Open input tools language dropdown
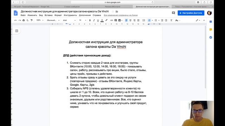 [178, 20]
